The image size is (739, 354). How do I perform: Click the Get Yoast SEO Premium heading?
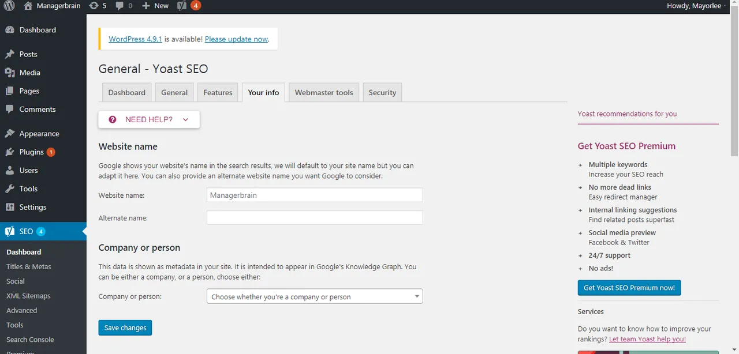click(x=626, y=146)
